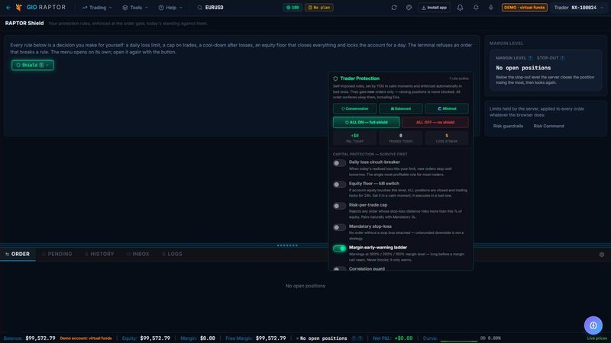Click the equity Curve sparkline

click(x=459, y=339)
